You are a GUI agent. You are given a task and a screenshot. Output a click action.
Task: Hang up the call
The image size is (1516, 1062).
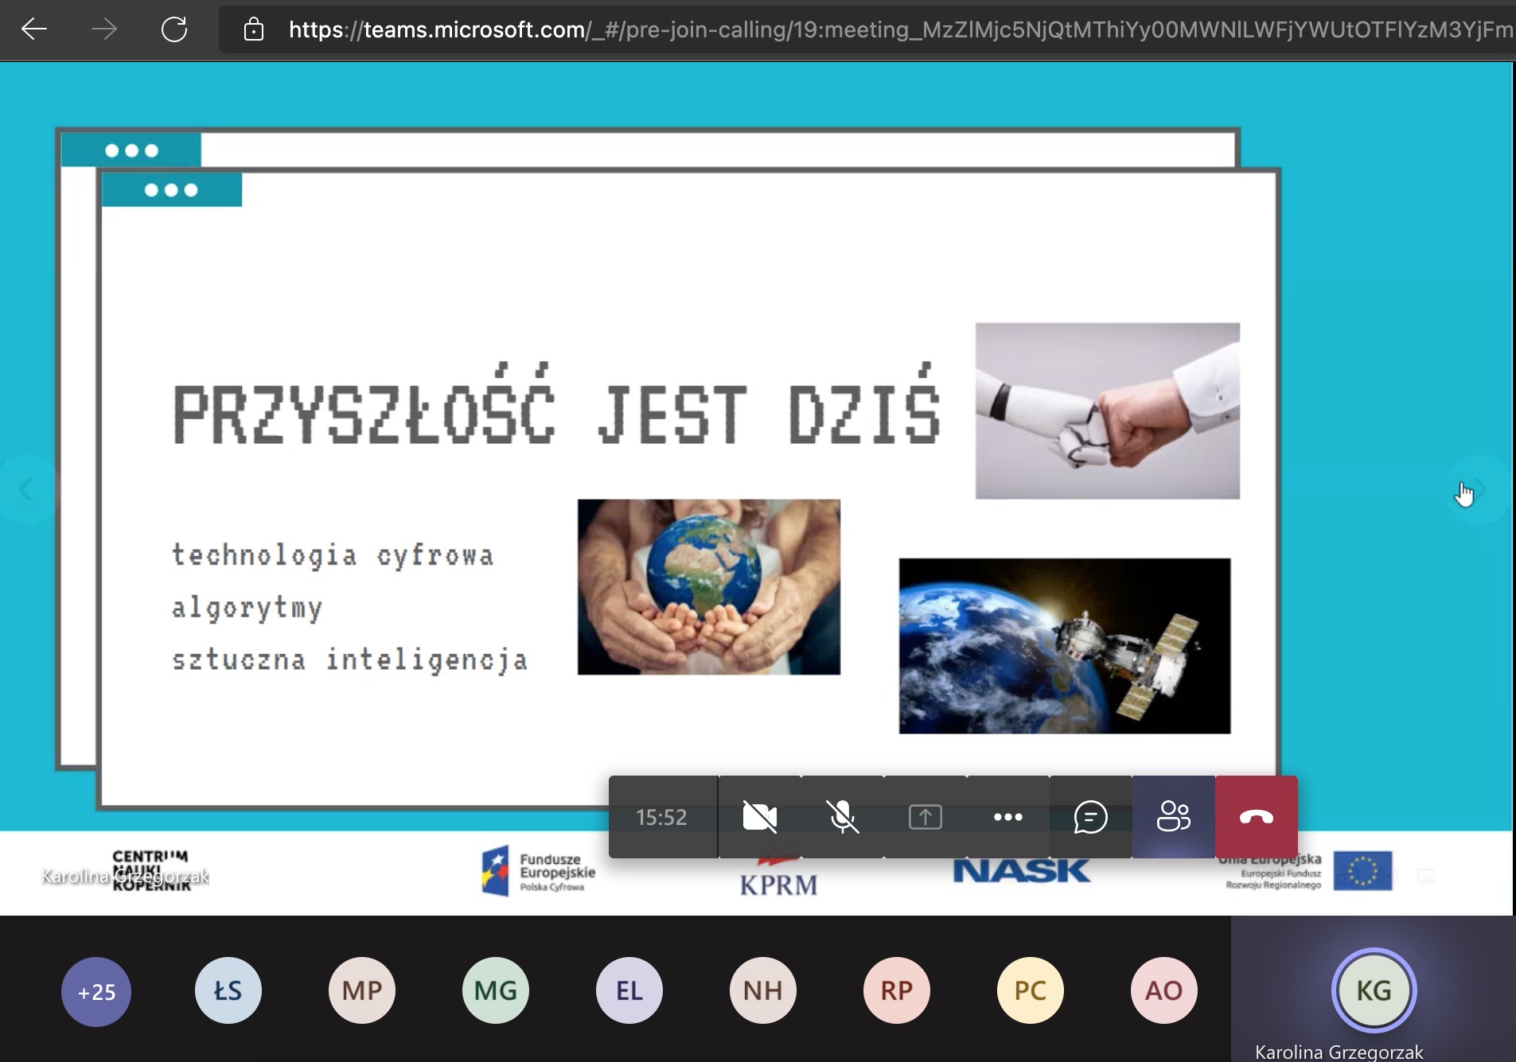click(x=1257, y=817)
